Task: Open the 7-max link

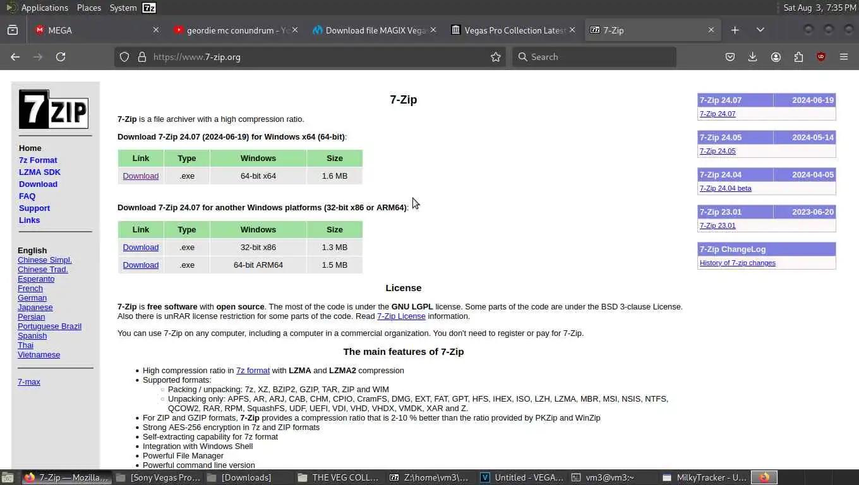Action: click(29, 381)
